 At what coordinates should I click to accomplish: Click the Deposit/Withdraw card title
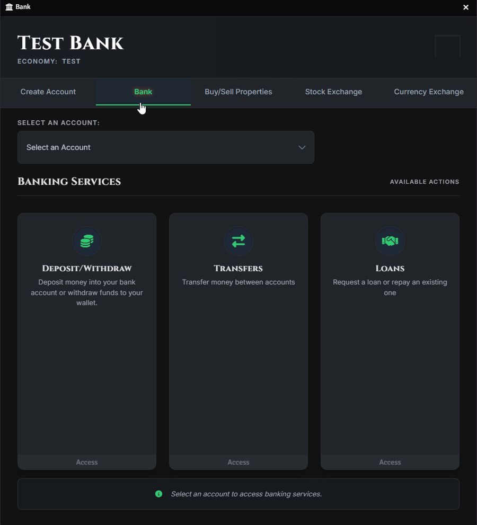coord(87,269)
